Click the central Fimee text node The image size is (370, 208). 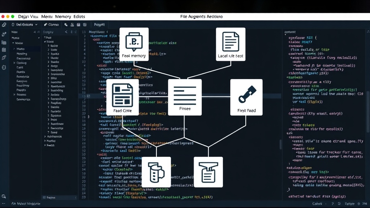click(x=185, y=97)
